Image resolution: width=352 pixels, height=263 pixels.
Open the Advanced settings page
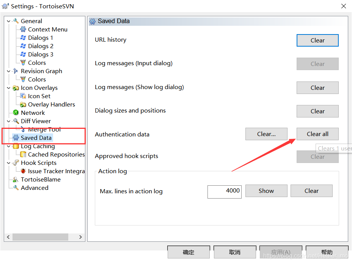pyautogui.click(x=35, y=188)
